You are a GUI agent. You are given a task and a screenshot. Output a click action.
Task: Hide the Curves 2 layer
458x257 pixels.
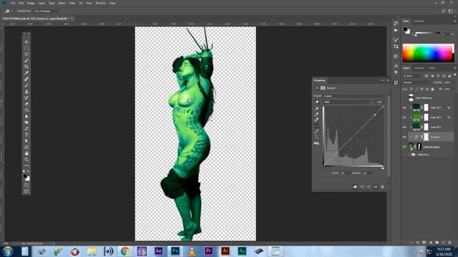point(404,137)
